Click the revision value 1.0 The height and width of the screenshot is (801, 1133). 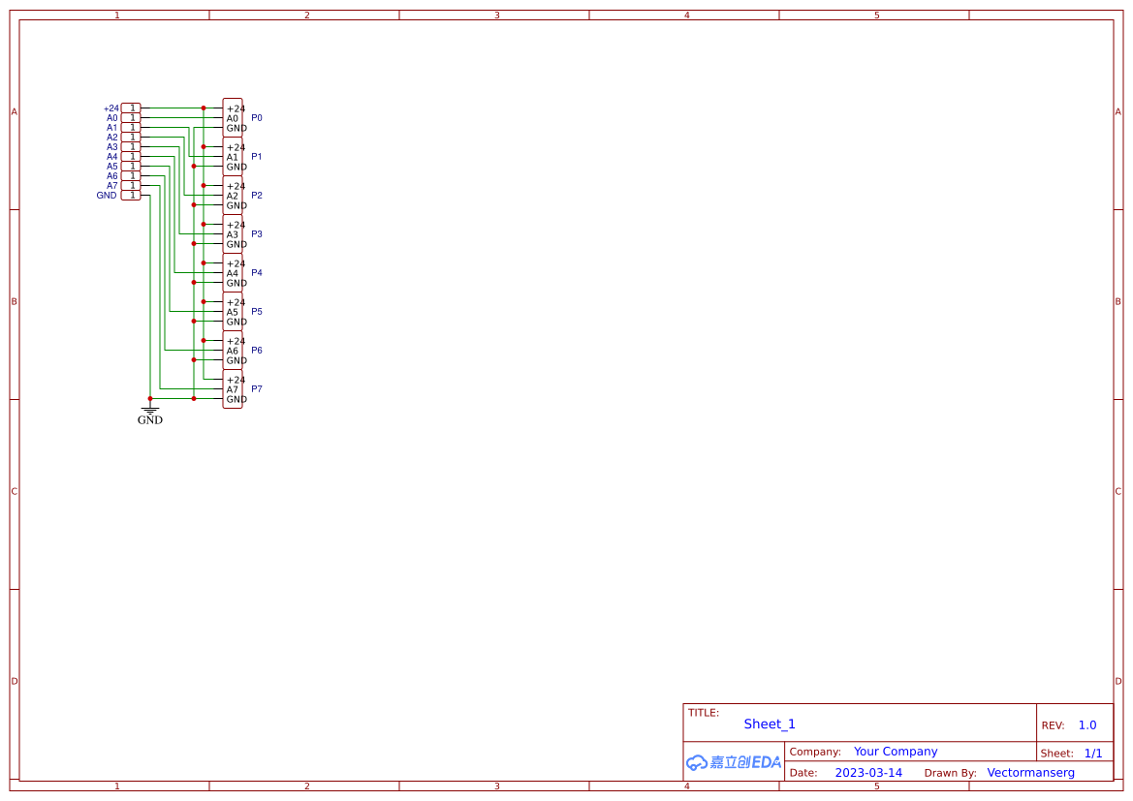1086,724
